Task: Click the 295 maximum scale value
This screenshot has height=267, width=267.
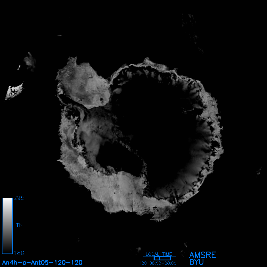Action: (19, 198)
